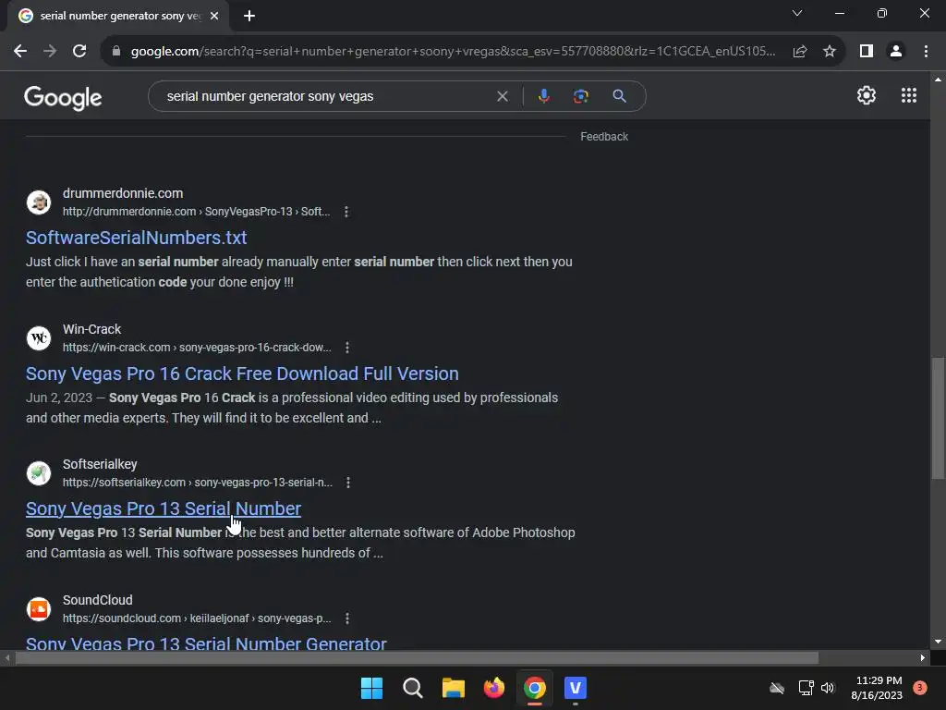Start voice search with microphone icon
The width and height of the screenshot is (946, 710).
point(544,96)
